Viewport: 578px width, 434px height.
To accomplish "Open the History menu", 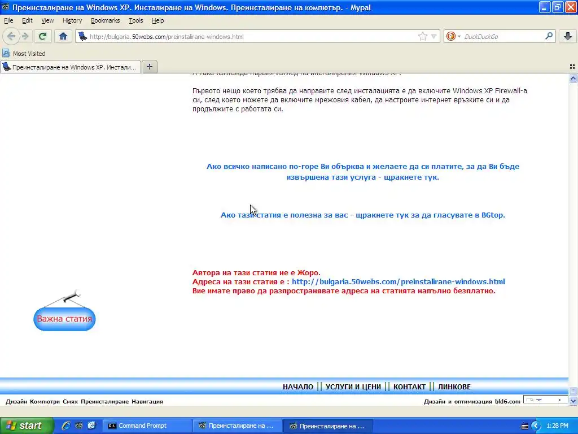I will 72,21.
